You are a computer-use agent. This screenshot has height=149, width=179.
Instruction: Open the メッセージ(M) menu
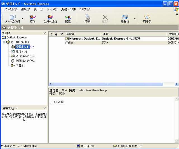68,9
